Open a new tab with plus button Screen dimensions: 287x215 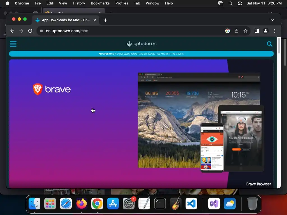pyautogui.click(x=105, y=20)
